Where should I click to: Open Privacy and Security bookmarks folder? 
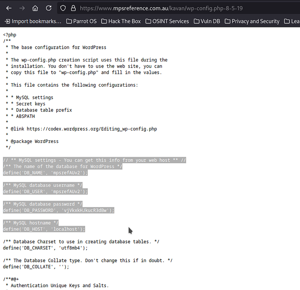pos(252,21)
